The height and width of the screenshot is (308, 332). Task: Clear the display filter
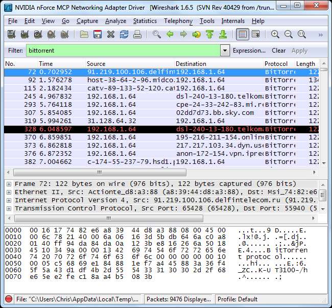click(x=279, y=51)
